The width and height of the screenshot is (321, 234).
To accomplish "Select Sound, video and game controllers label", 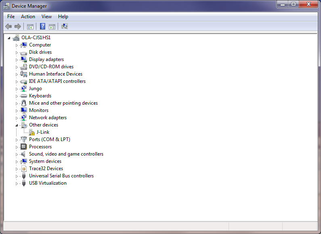I will click(x=66, y=154).
